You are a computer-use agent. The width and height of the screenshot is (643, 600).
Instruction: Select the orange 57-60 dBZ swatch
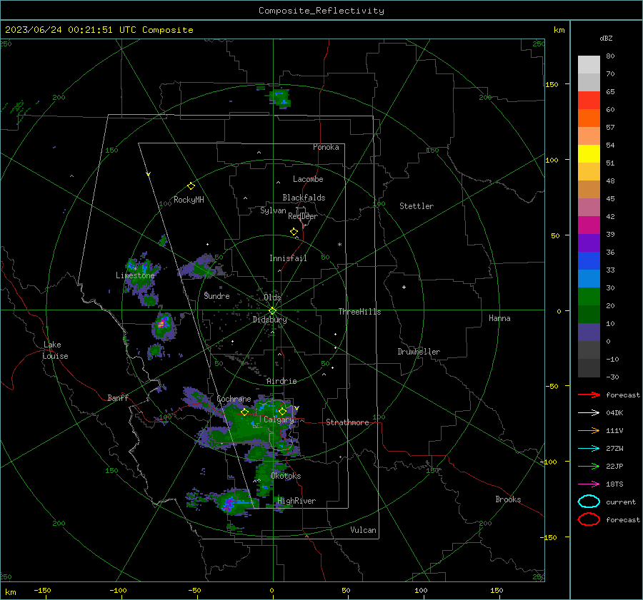[x=589, y=118]
